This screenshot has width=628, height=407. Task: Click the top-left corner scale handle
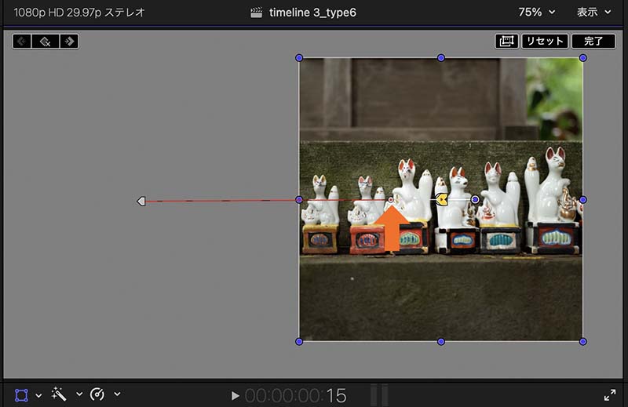[x=299, y=58]
